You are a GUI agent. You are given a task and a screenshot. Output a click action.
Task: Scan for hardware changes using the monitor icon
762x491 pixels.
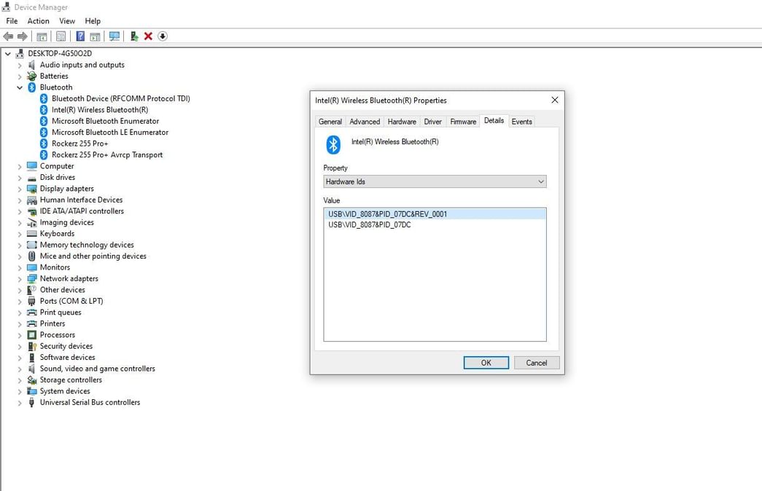(114, 36)
